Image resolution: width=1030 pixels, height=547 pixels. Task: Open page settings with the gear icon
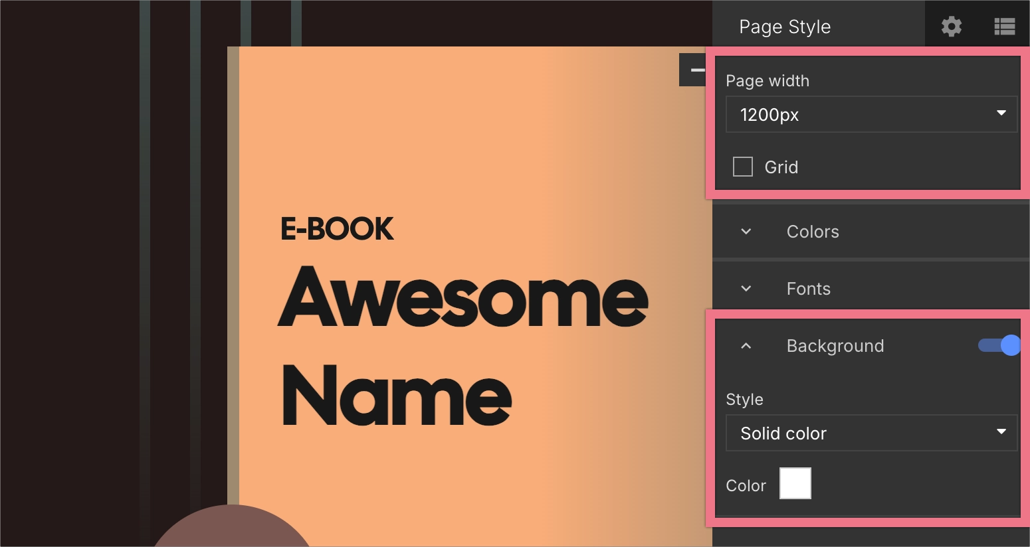tap(951, 27)
